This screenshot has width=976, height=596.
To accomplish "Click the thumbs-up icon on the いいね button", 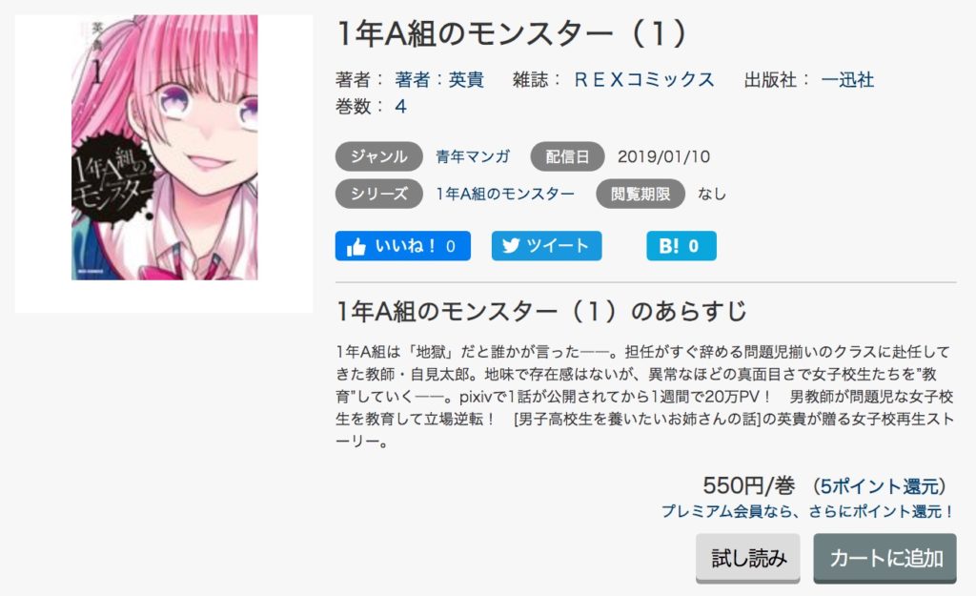I will (356, 247).
